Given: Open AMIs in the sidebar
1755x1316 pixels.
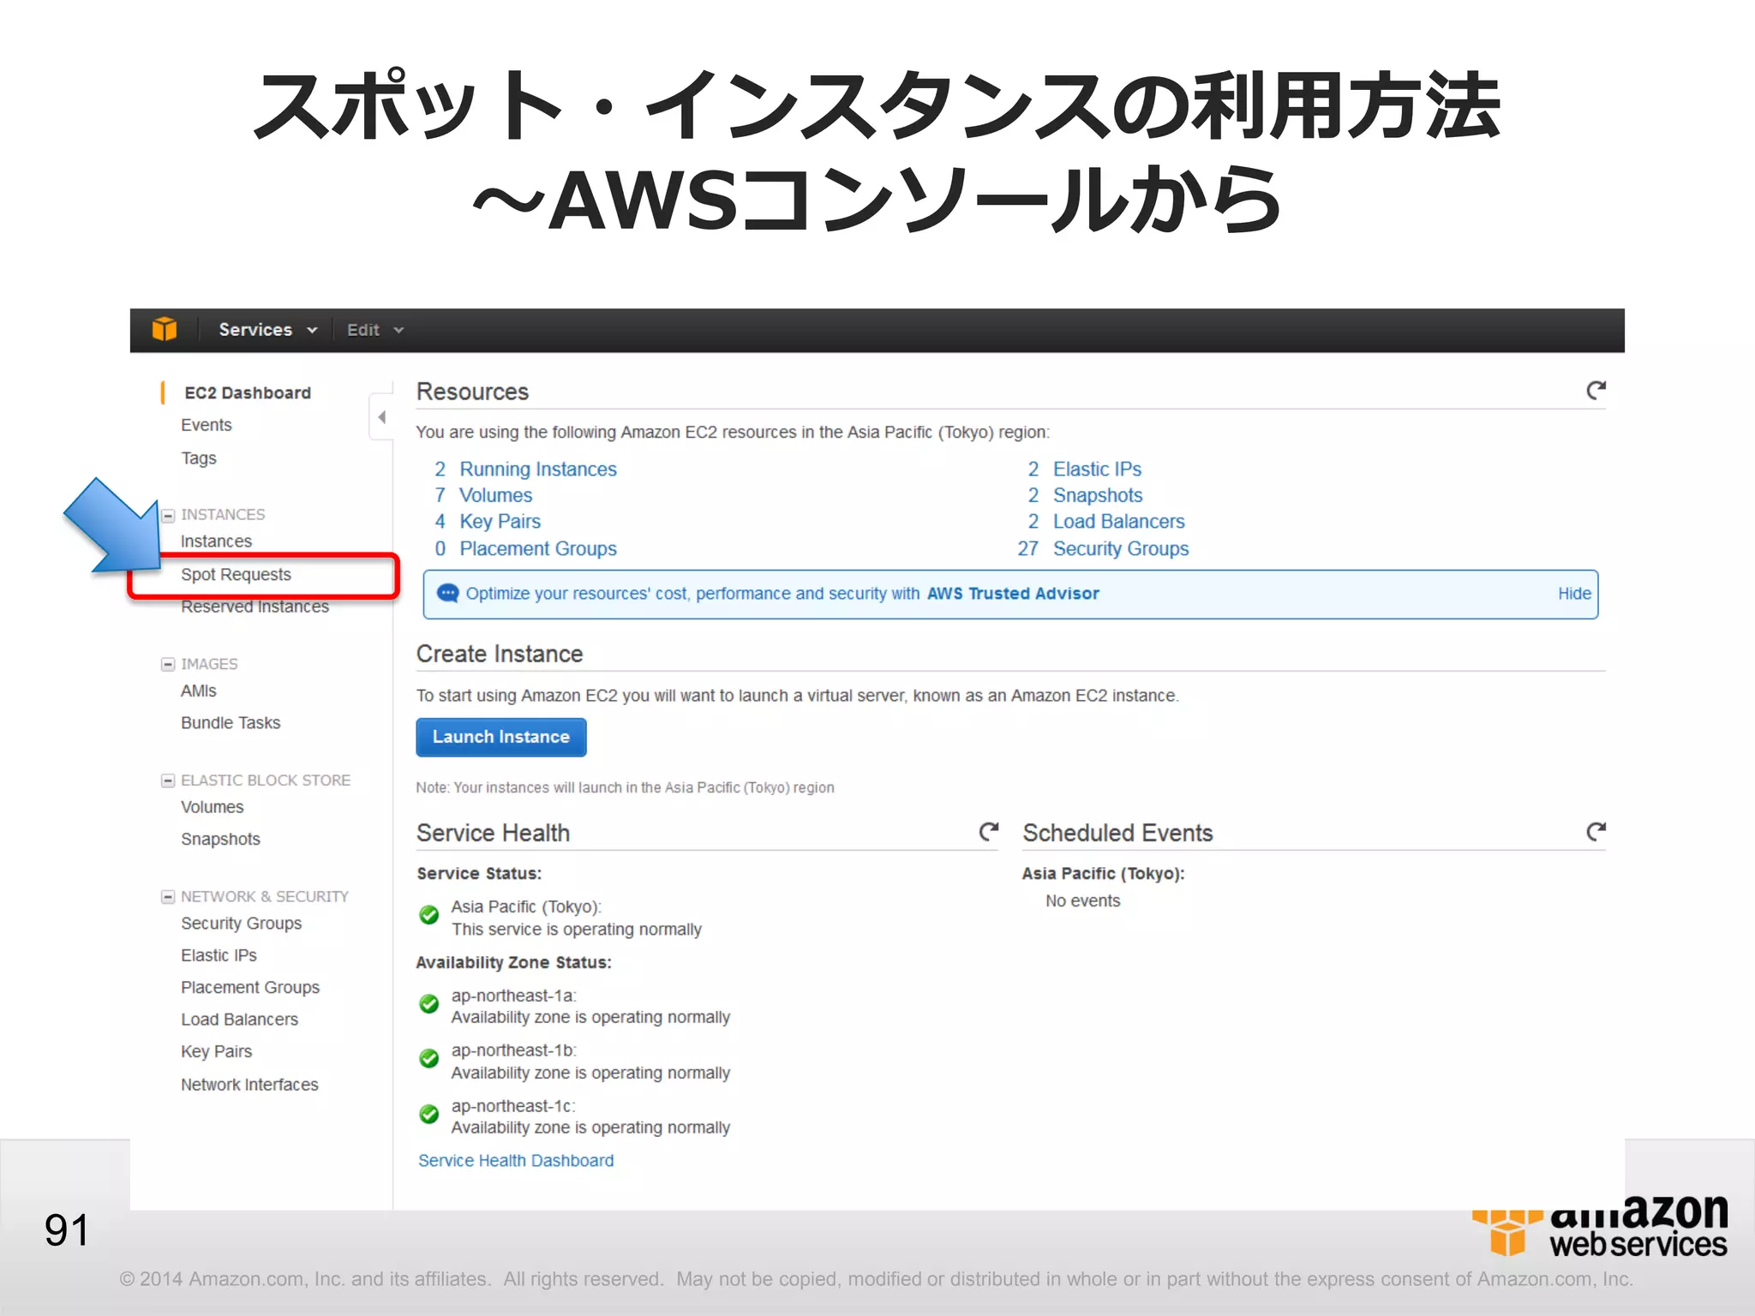Looking at the screenshot, I should (199, 691).
